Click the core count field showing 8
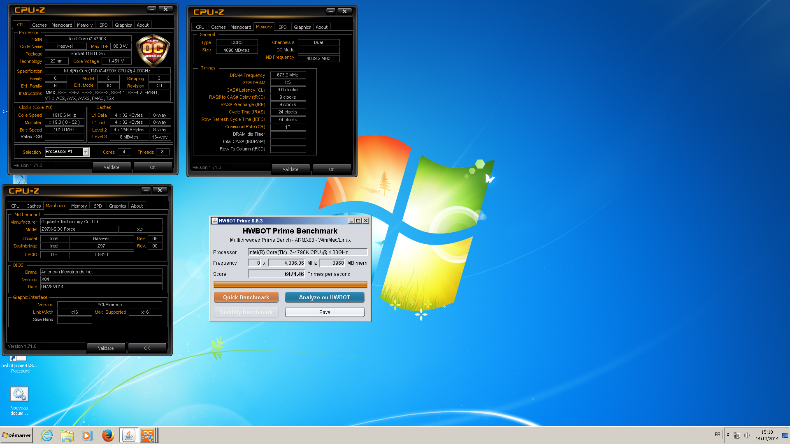This screenshot has height=444, width=790. coord(254,263)
